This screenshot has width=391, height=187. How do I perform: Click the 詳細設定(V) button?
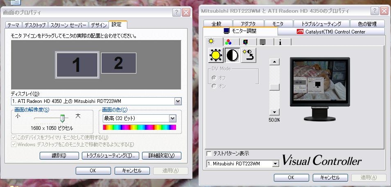(162, 156)
